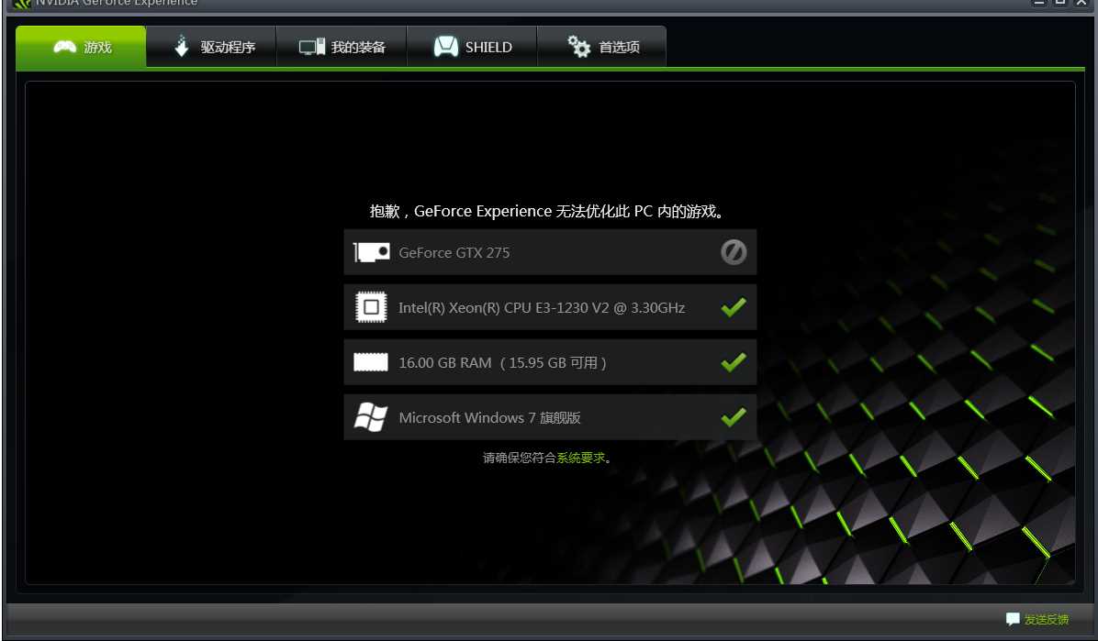Select the GeForce GTX 275 text
Screen dimensions: 1098x641
pos(454,252)
